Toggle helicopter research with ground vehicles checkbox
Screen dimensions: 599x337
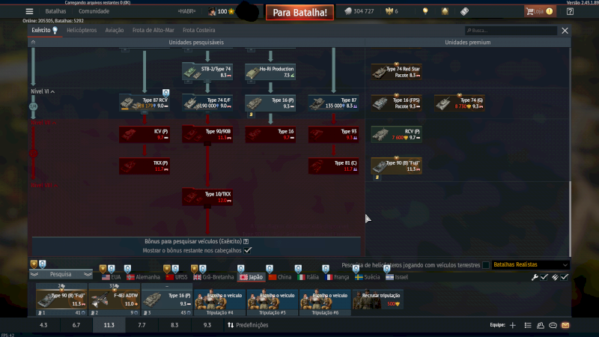coord(486,265)
